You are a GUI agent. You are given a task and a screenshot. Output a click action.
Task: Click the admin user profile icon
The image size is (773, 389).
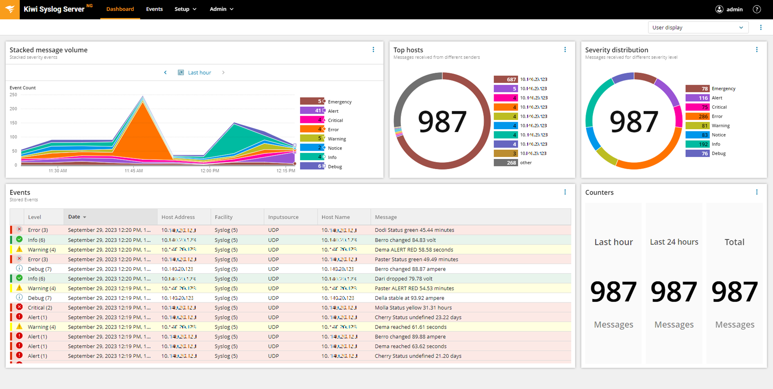(719, 9)
